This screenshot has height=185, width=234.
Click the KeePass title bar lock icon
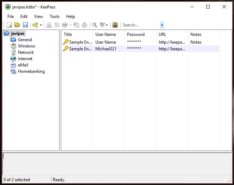[8, 7]
